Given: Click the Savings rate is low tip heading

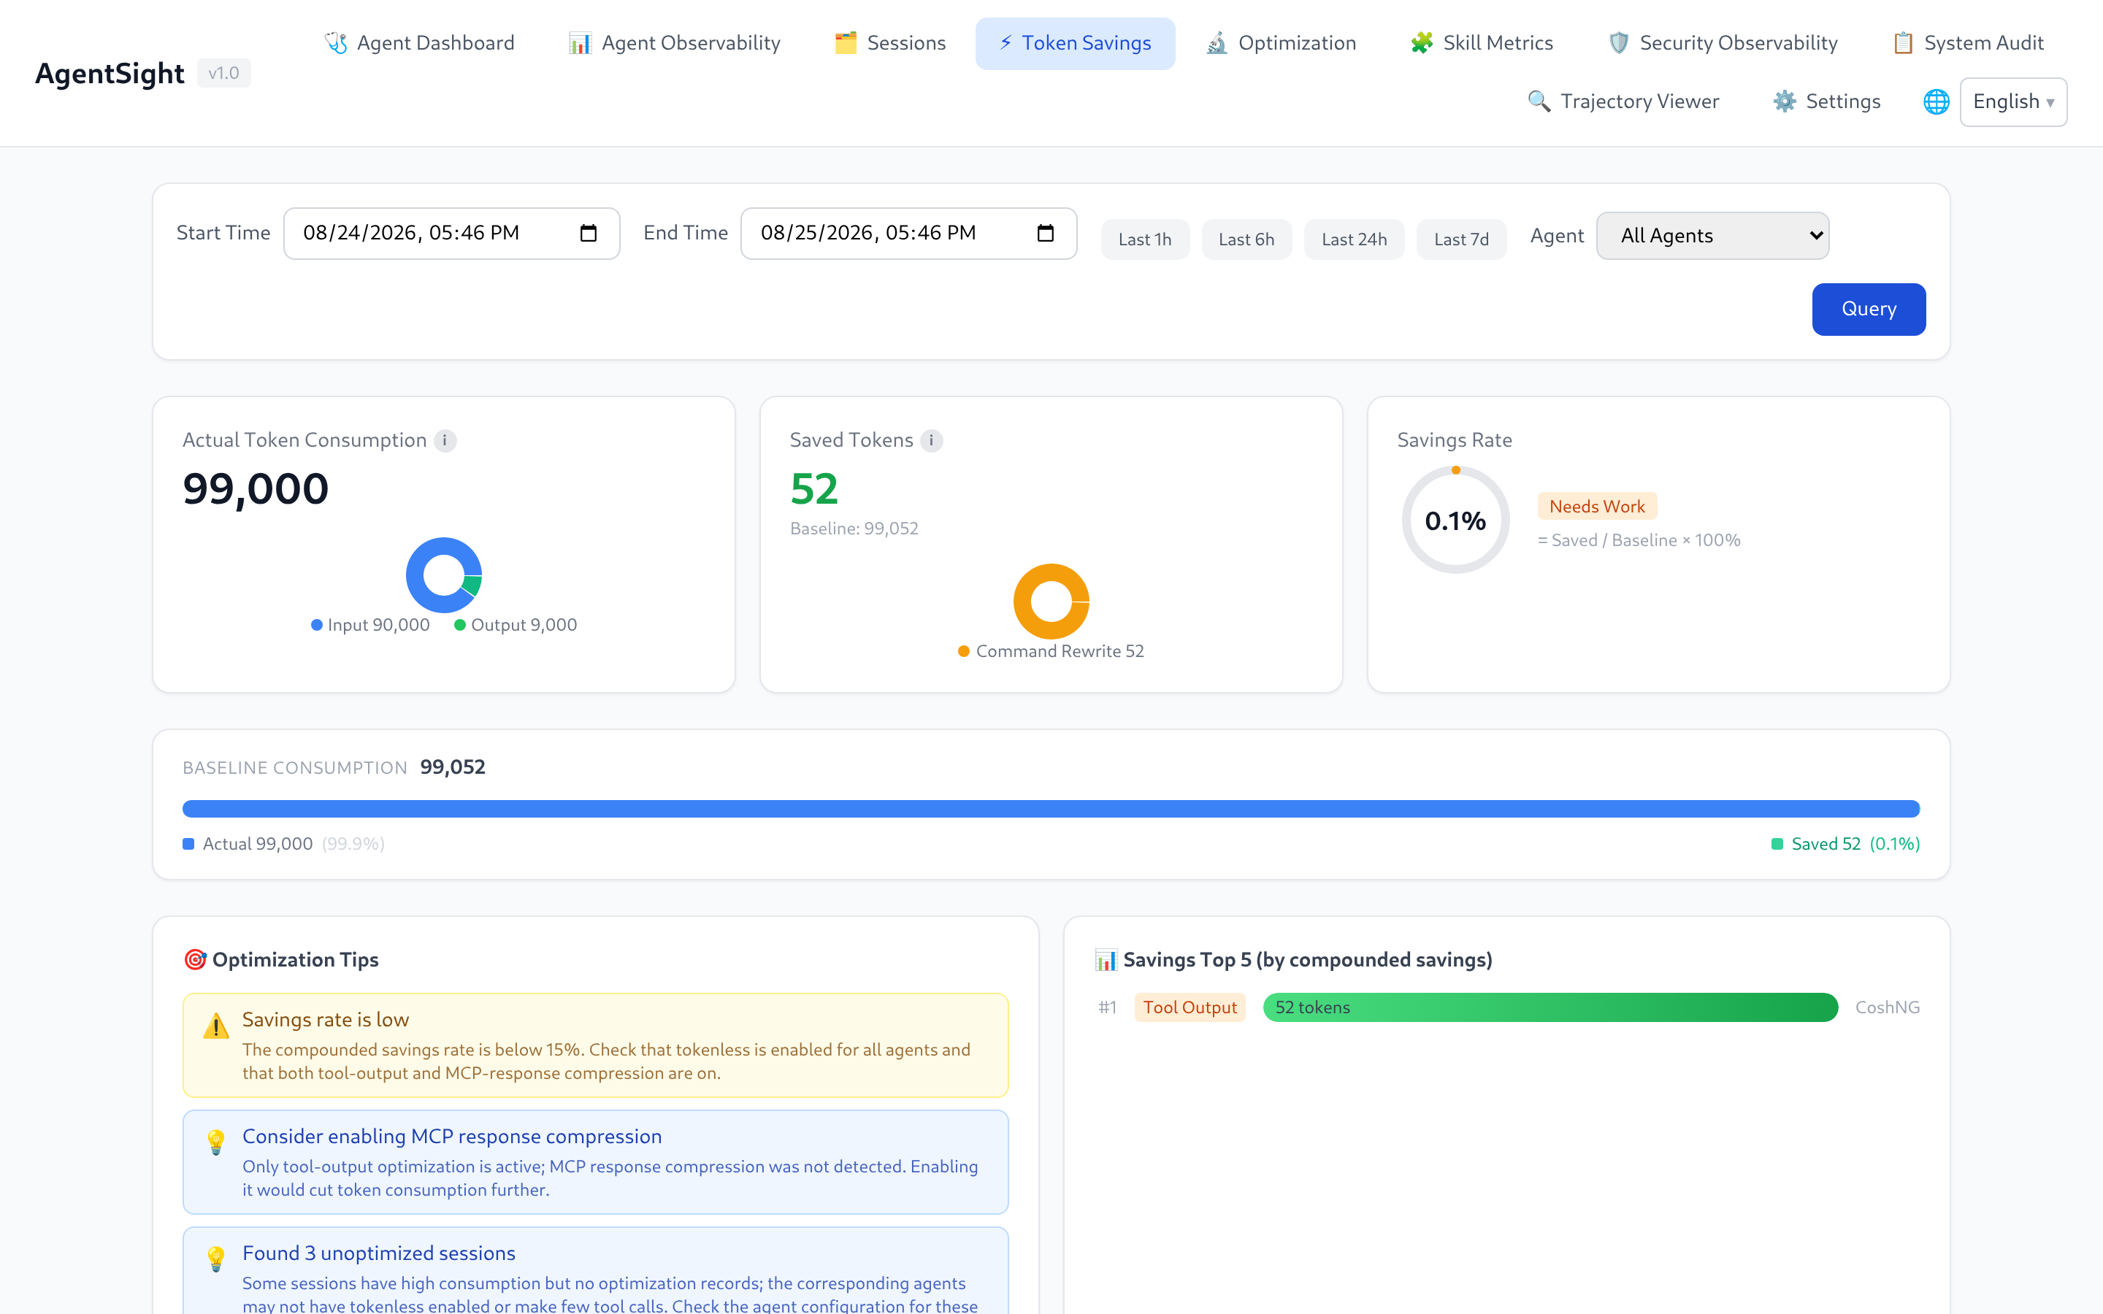Looking at the screenshot, I should point(325,1019).
